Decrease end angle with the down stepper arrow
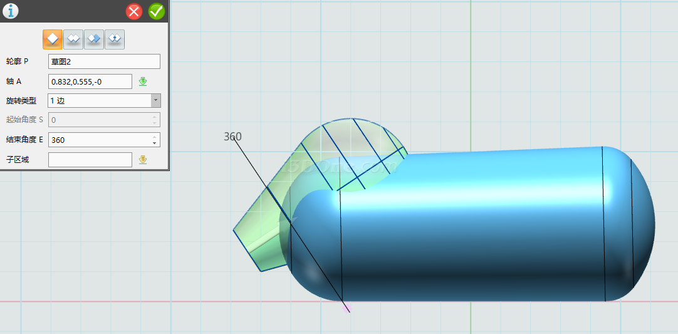Screen dimensions: 678x334 155,143
